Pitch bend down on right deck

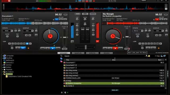click(126, 49)
